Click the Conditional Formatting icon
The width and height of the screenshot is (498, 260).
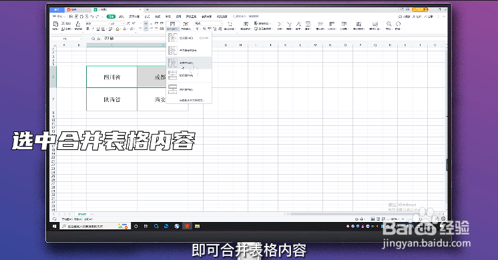click(246, 24)
